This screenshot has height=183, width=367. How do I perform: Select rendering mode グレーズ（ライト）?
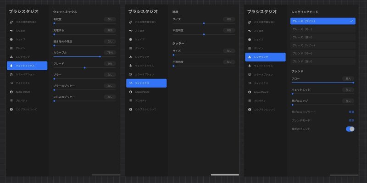pyautogui.click(x=323, y=21)
